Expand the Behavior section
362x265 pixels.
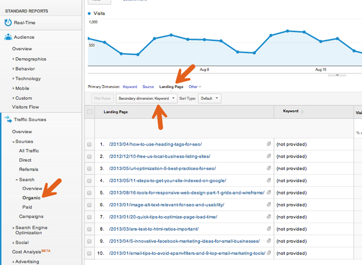[x=23, y=68]
